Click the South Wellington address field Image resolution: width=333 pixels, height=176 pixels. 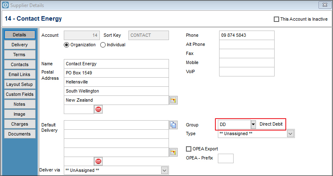coord(116,91)
